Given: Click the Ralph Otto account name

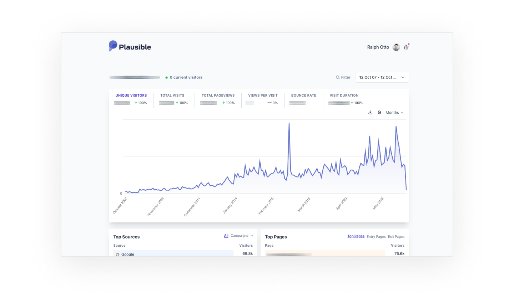Looking at the screenshot, I should pyautogui.click(x=378, y=47).
